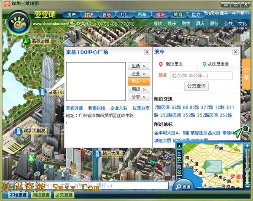Click the 我要纠错 link

[97, 108]
